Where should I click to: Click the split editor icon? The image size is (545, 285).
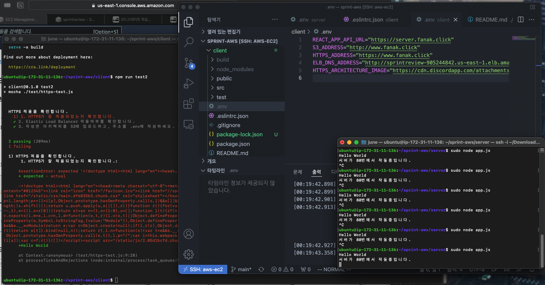(521, 19)
